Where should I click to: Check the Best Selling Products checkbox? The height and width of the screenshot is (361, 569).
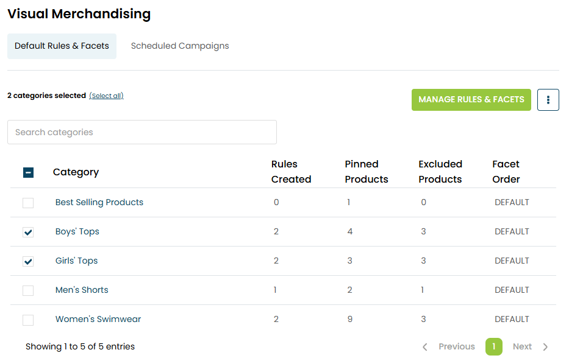(x=28, y=203)
